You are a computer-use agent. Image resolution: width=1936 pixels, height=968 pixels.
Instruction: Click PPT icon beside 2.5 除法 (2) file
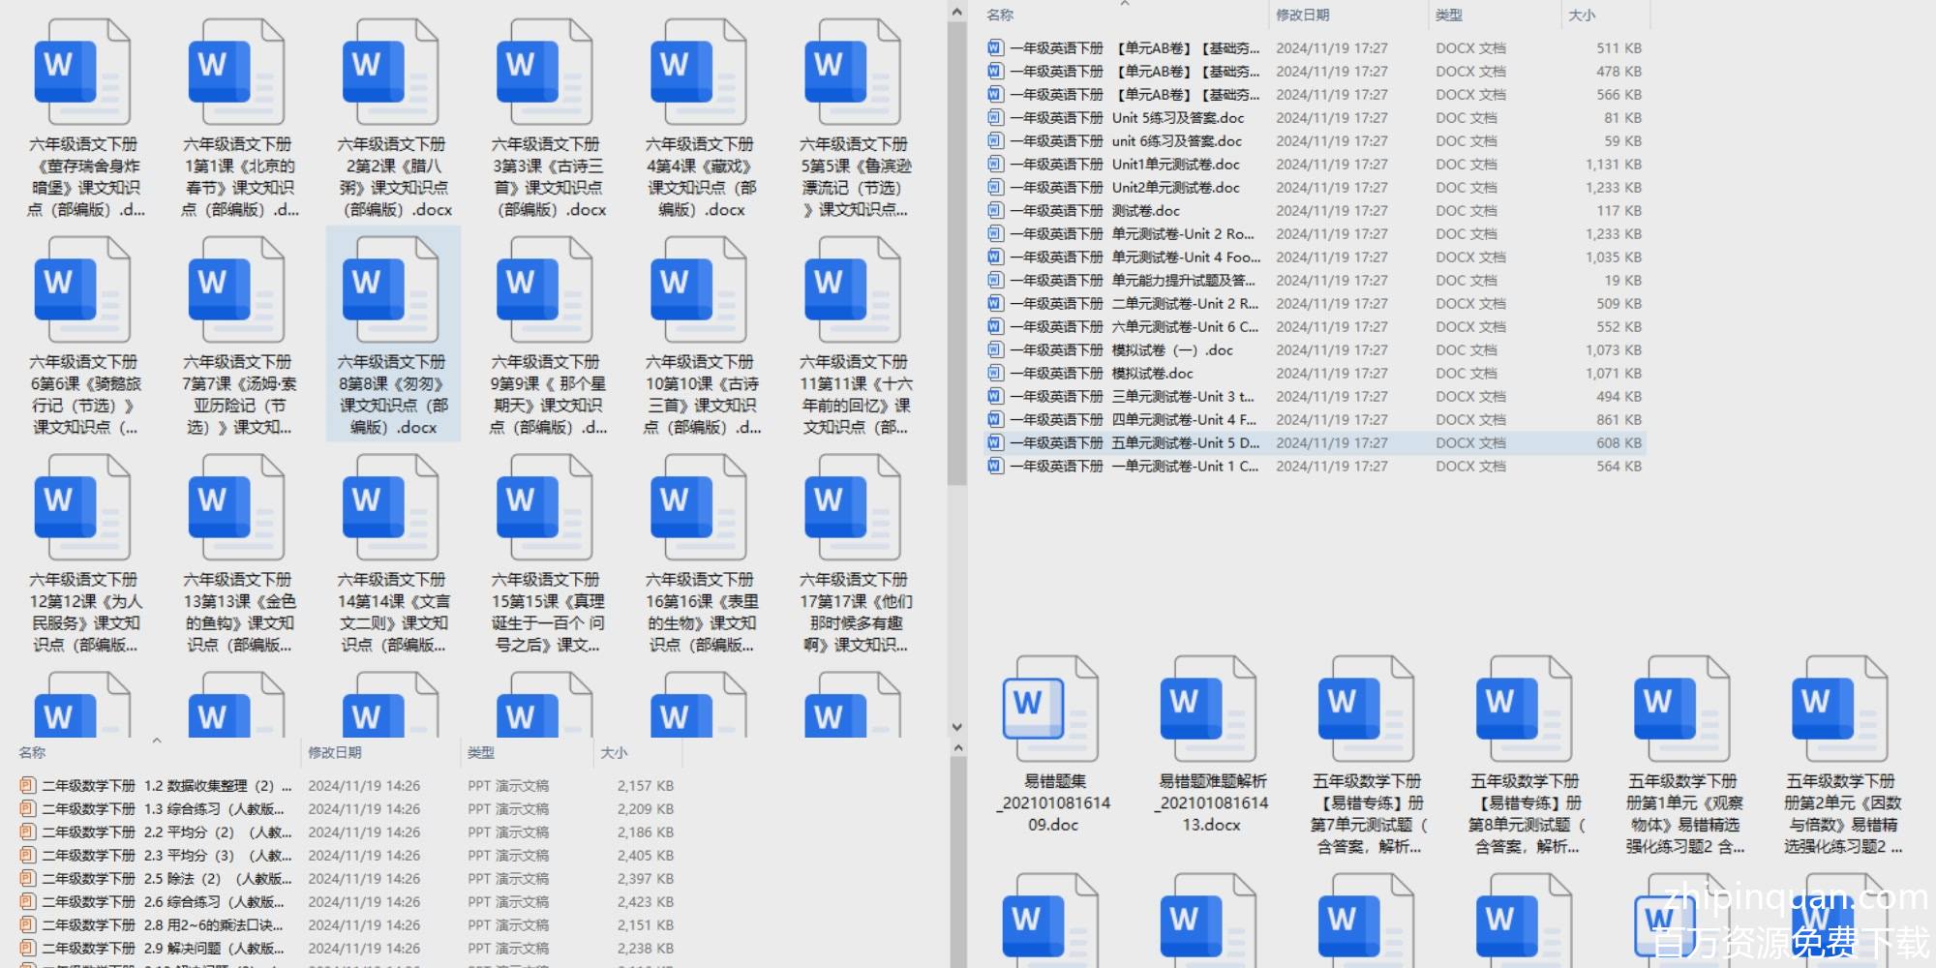click(28, 879)
